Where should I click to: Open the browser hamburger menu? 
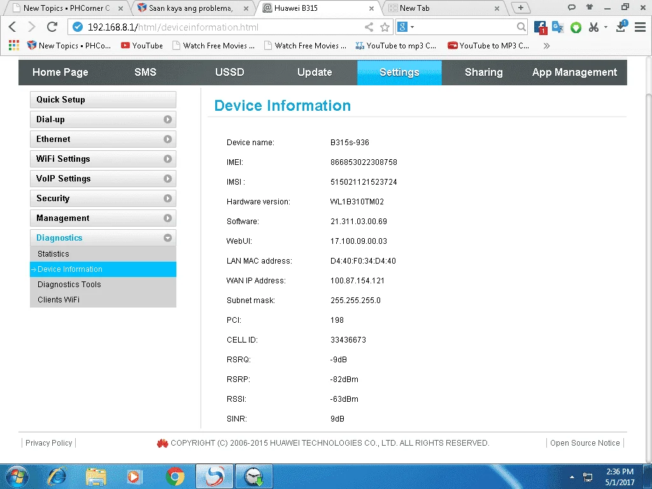tap(640, 27)
